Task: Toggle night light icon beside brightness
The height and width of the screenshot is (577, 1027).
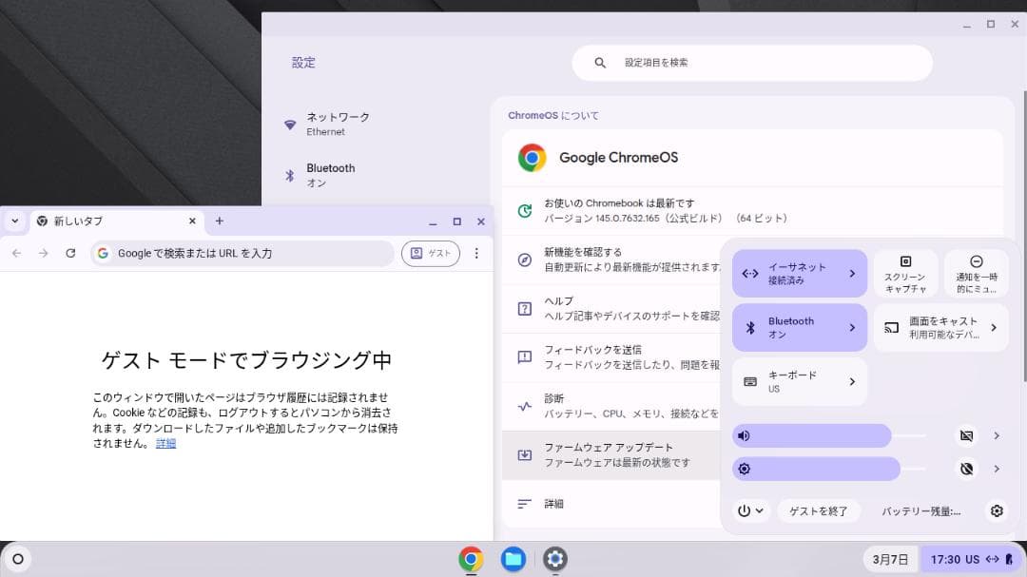Action: click(966, 469)
